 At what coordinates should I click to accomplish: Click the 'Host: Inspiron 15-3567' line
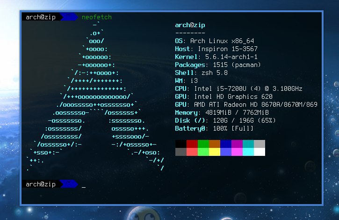tap(216, 49)
